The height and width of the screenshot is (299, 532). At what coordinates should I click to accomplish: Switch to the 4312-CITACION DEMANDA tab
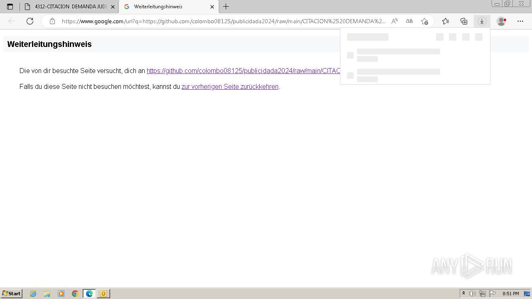[x=69, y=7]
